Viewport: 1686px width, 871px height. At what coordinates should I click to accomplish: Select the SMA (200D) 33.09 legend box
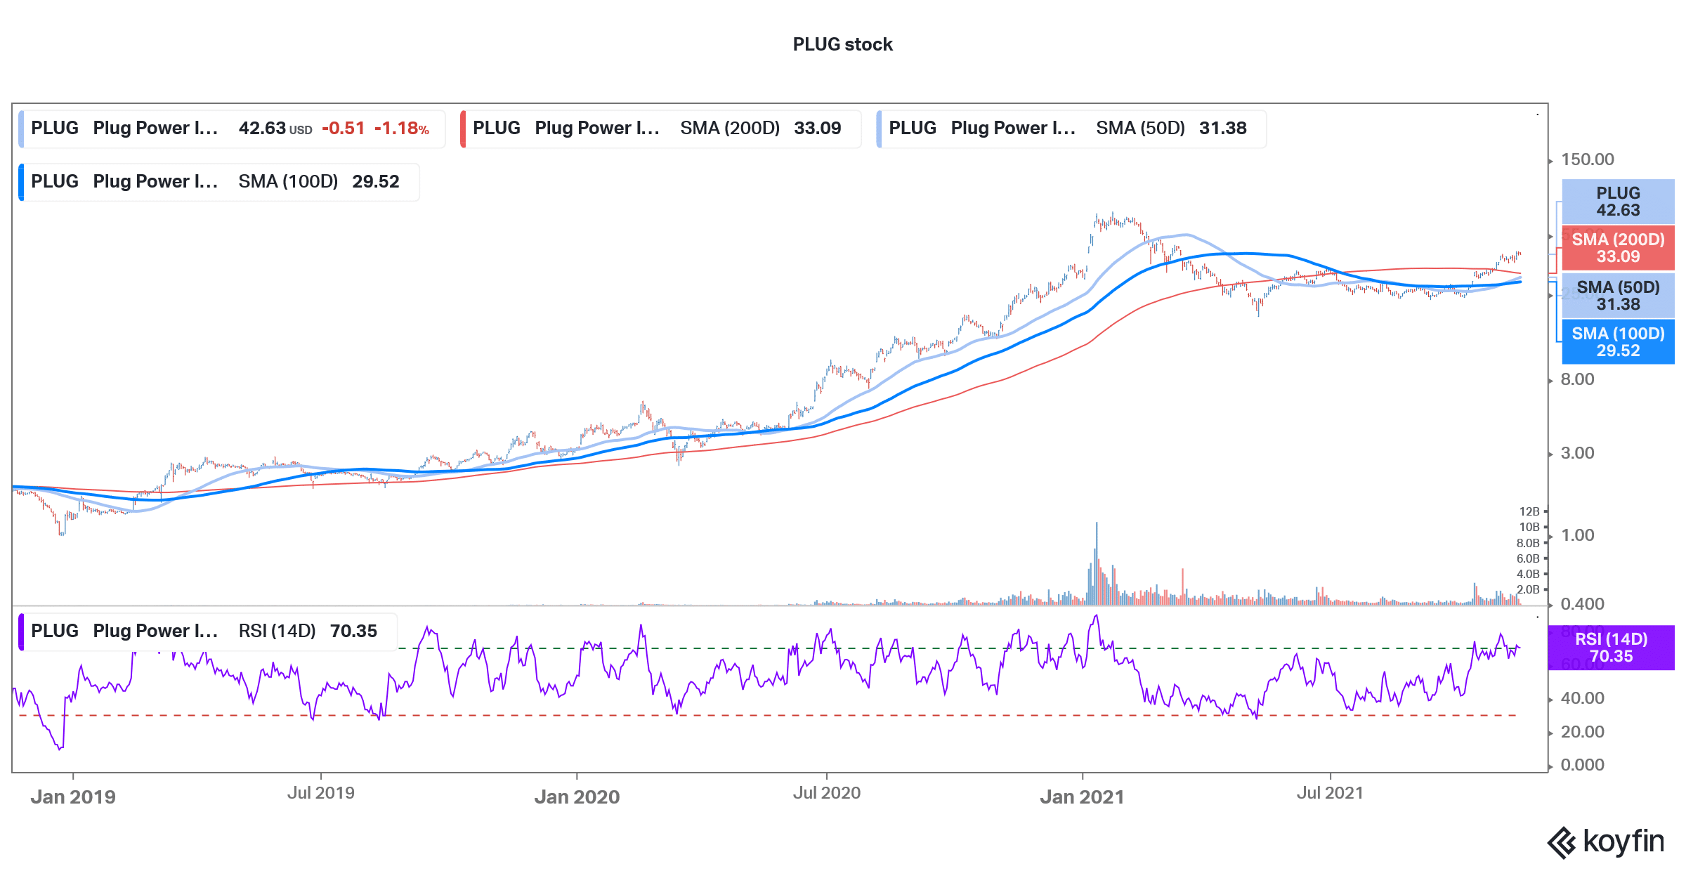pos(660,129)
